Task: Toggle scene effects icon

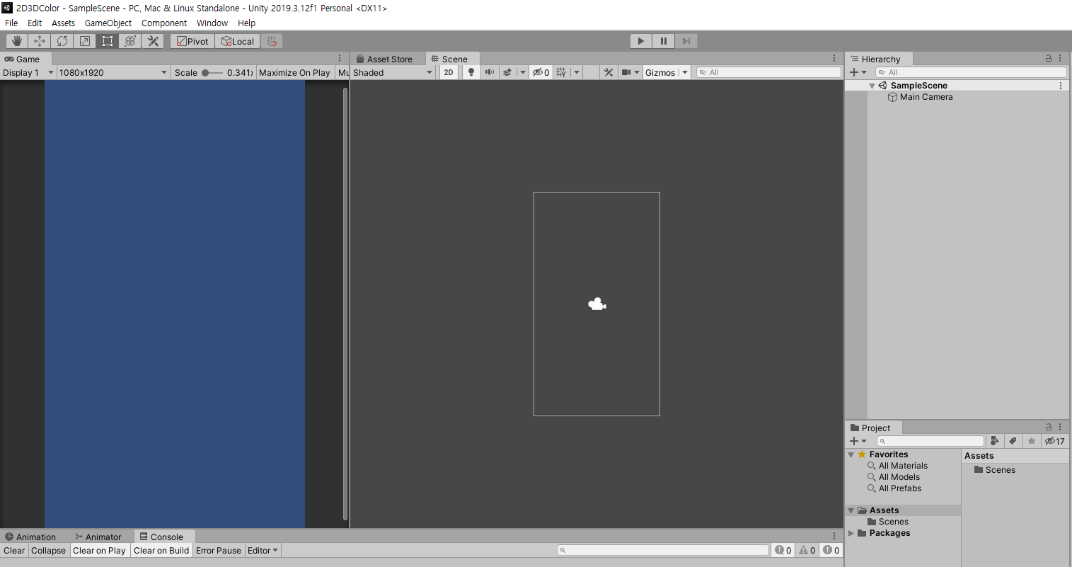Action: [x=507, y=72]
